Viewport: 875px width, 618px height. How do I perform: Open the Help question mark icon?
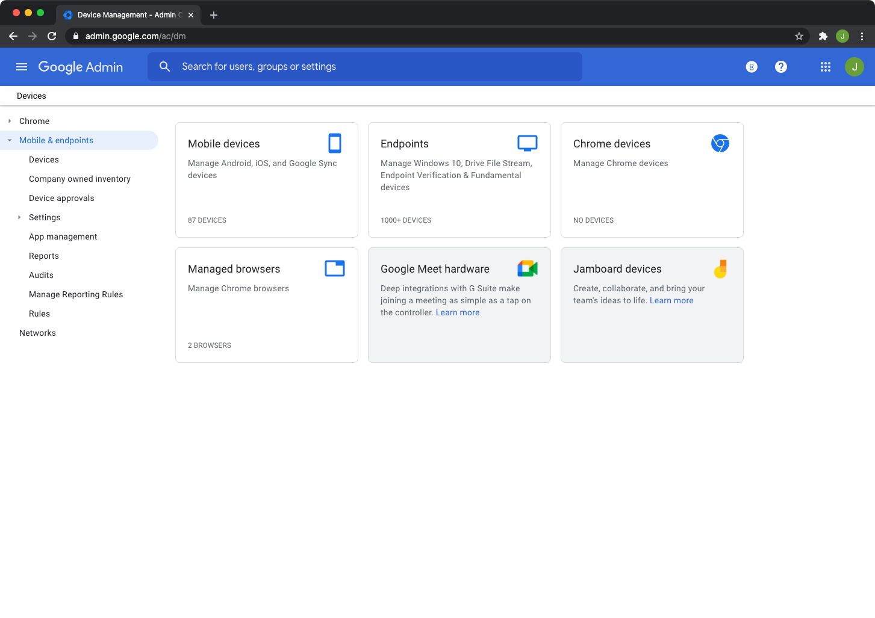tap(781, 67)
